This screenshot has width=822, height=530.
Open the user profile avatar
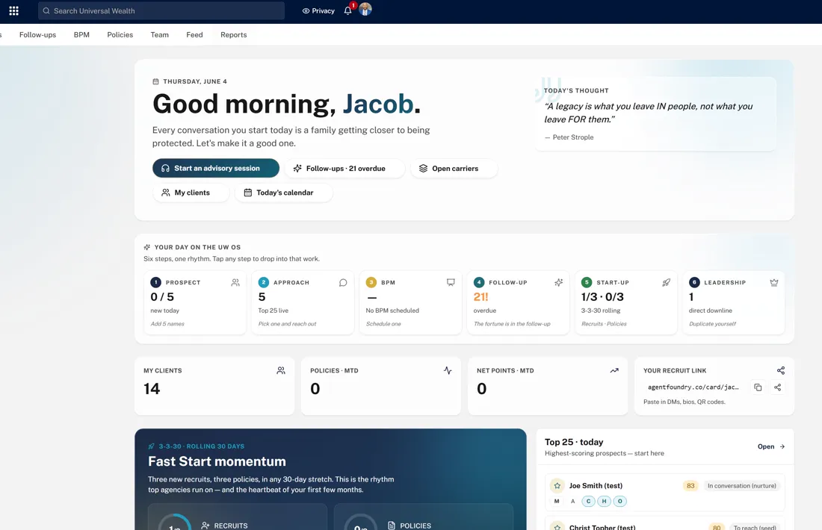pyautogui.click(x=365, y=10)
